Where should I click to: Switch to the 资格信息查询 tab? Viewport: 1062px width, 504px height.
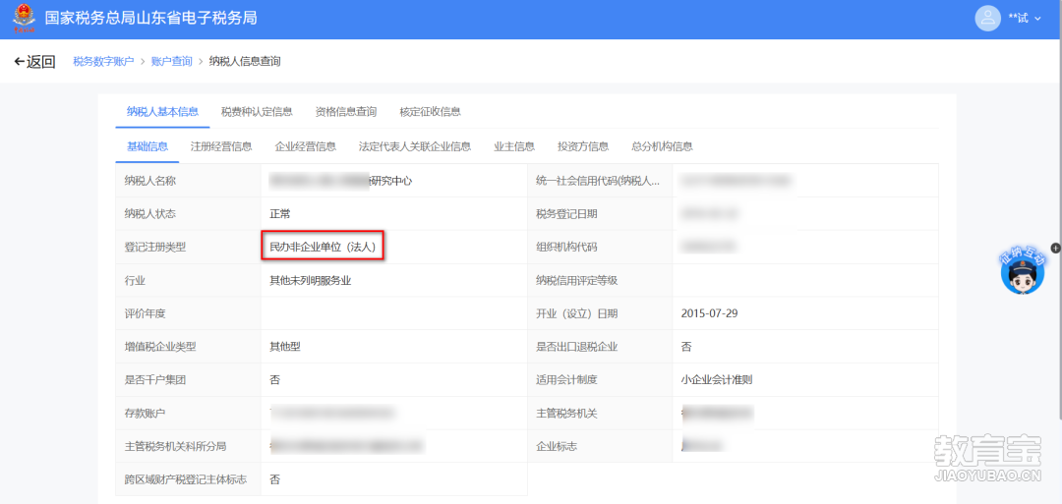345,112
